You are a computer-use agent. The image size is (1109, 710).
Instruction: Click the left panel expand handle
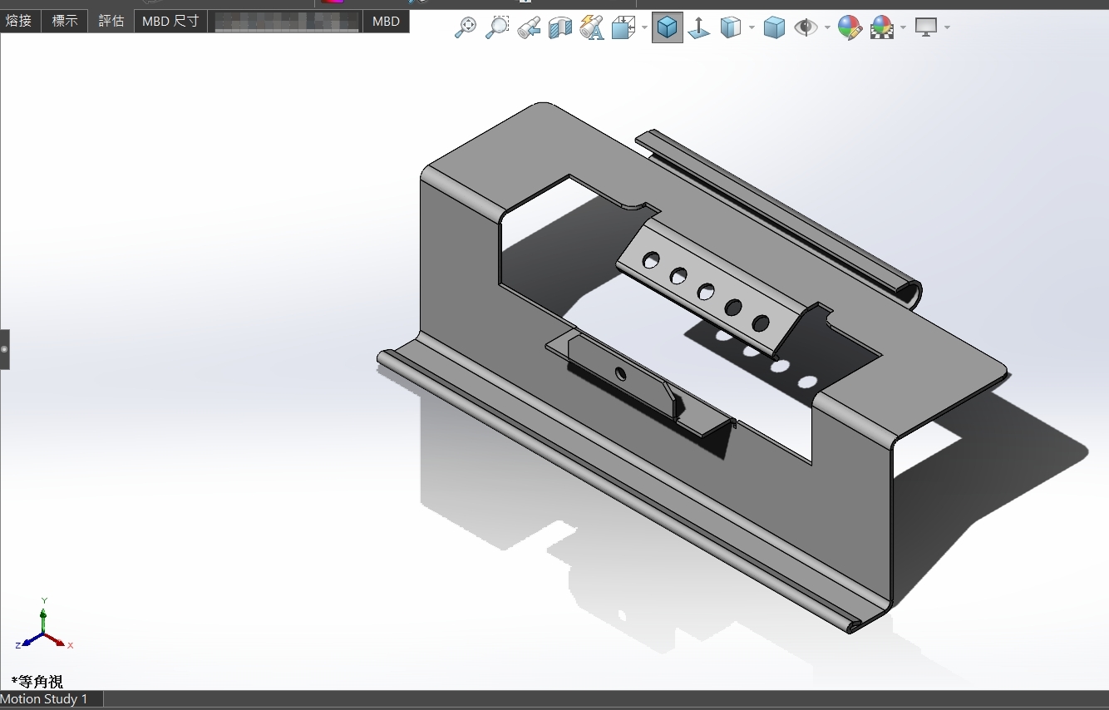click(4, 349)
